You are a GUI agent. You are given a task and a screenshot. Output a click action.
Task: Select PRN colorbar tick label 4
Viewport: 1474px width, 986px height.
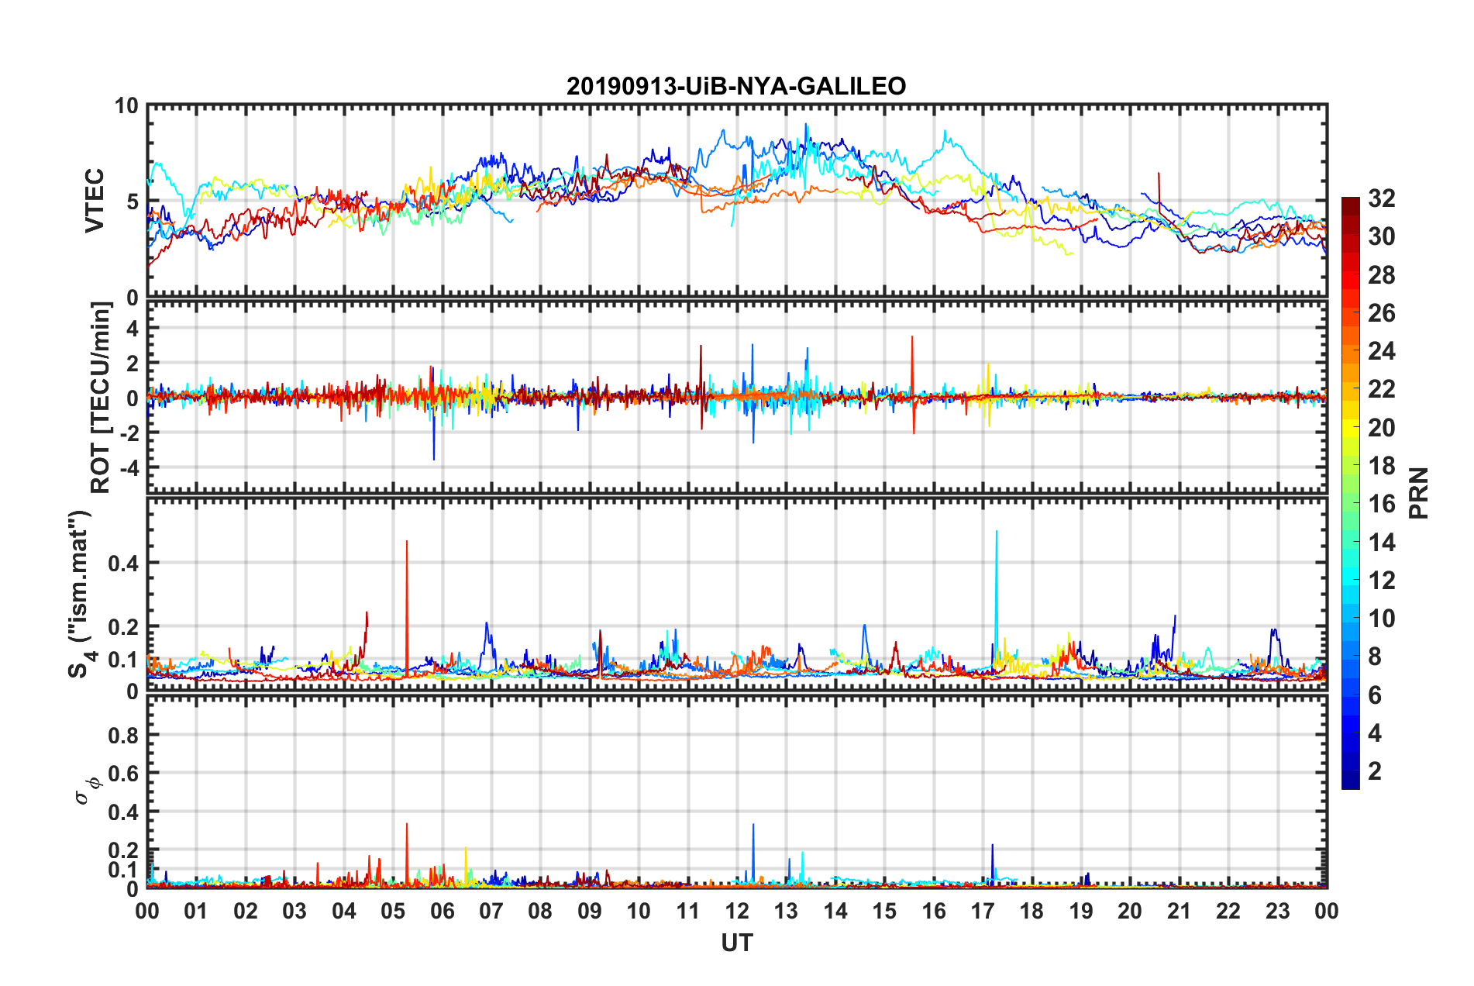(x=1375, y=733)
